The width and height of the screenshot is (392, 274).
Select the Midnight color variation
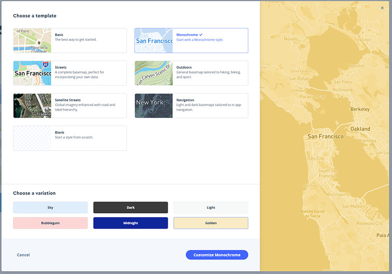[131, 223]
